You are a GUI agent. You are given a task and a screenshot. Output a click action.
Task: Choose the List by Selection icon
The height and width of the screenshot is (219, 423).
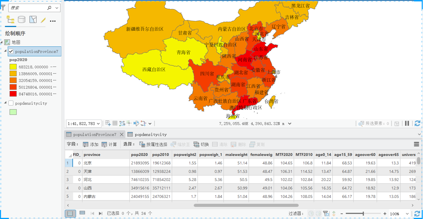coord(33,20)
